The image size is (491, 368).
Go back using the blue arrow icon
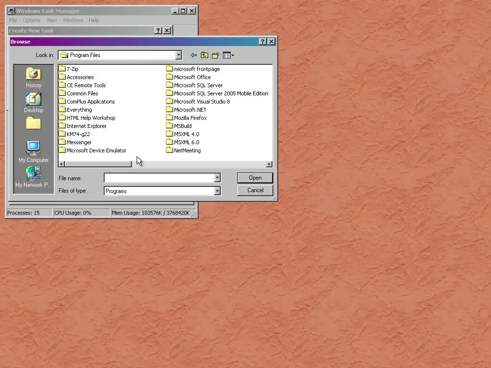click(194, 55)
